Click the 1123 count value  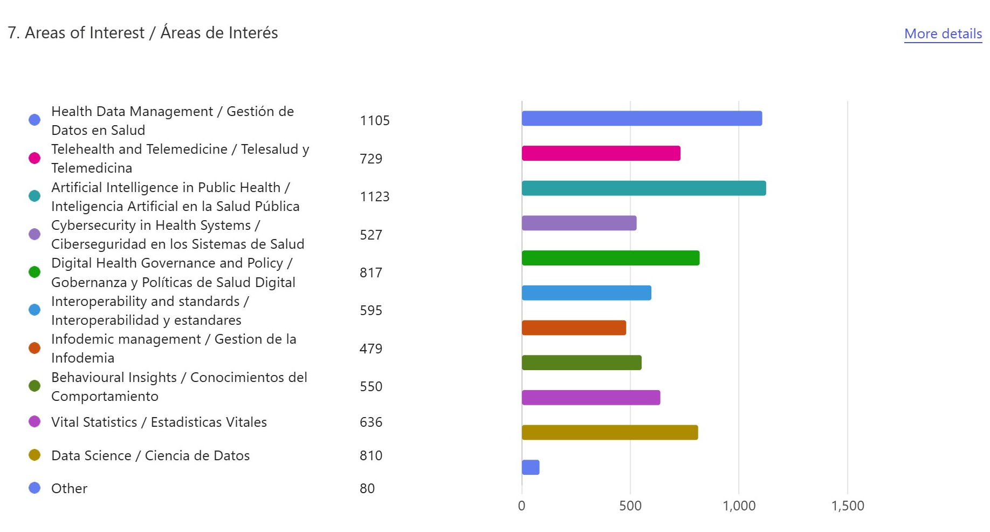(374, 196)
